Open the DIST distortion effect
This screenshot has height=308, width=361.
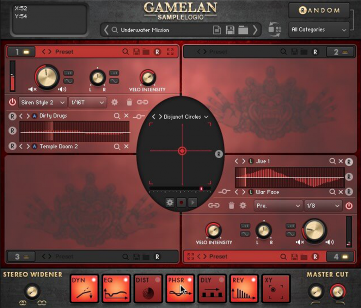click(x=148, y=289)
